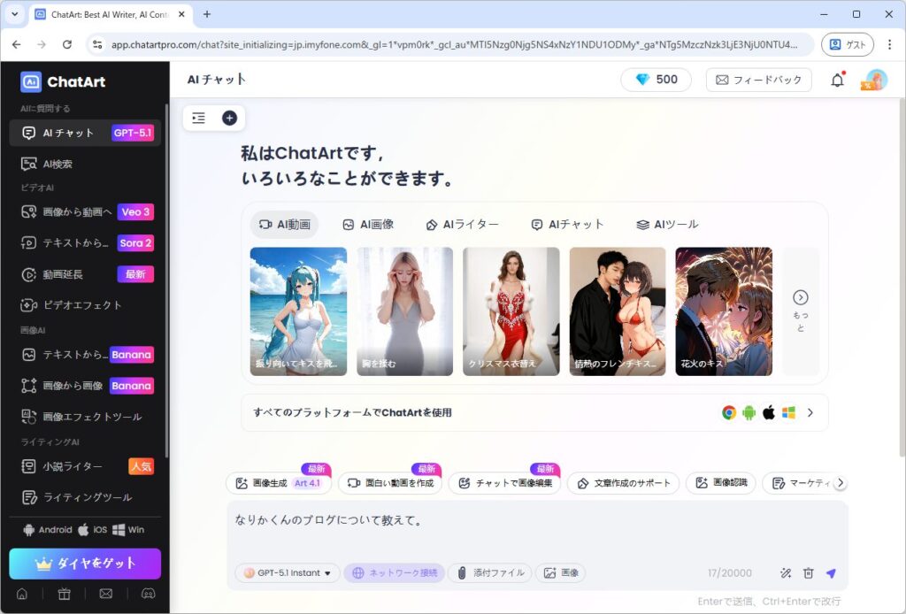
Task: Click the 添付ファイル attachment button
Action: (x=489, y=573)
